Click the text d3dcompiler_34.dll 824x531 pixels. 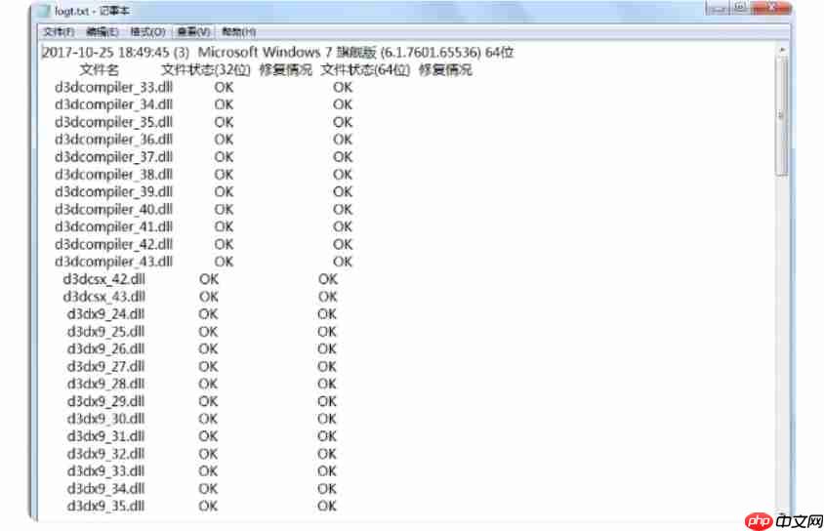tap(113, 104)
